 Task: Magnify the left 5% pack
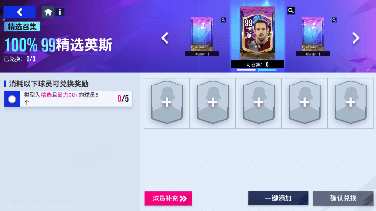(223, 20)
